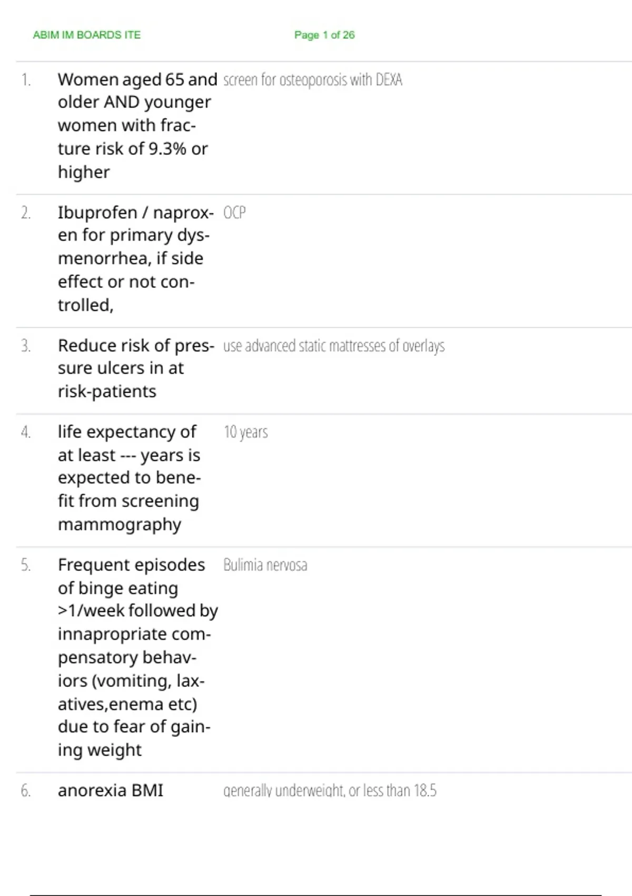Click the 'anorexia BMI' term
The image size is (632, 896).
(111, 790)
